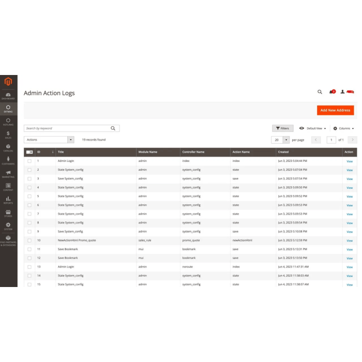View log entry with ID 10
This screenshot has width=362, height=362.
tap(350, 240)
